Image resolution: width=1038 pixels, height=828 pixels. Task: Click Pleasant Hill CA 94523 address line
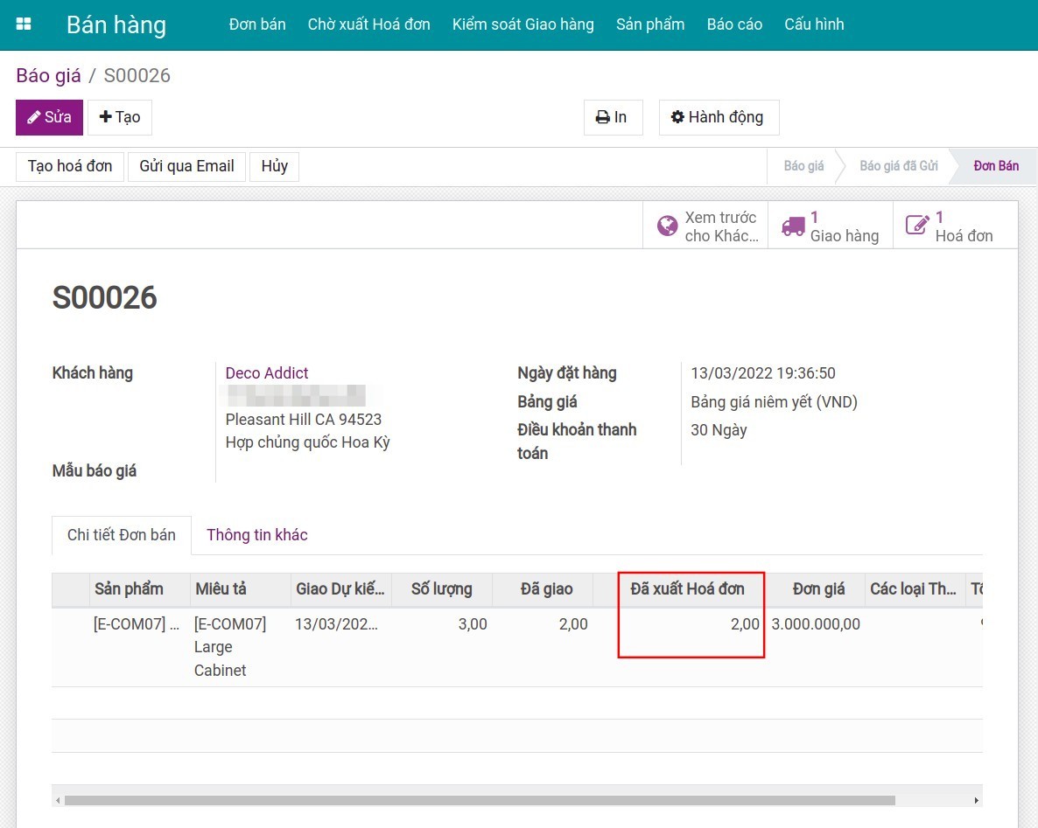(303, 420)
